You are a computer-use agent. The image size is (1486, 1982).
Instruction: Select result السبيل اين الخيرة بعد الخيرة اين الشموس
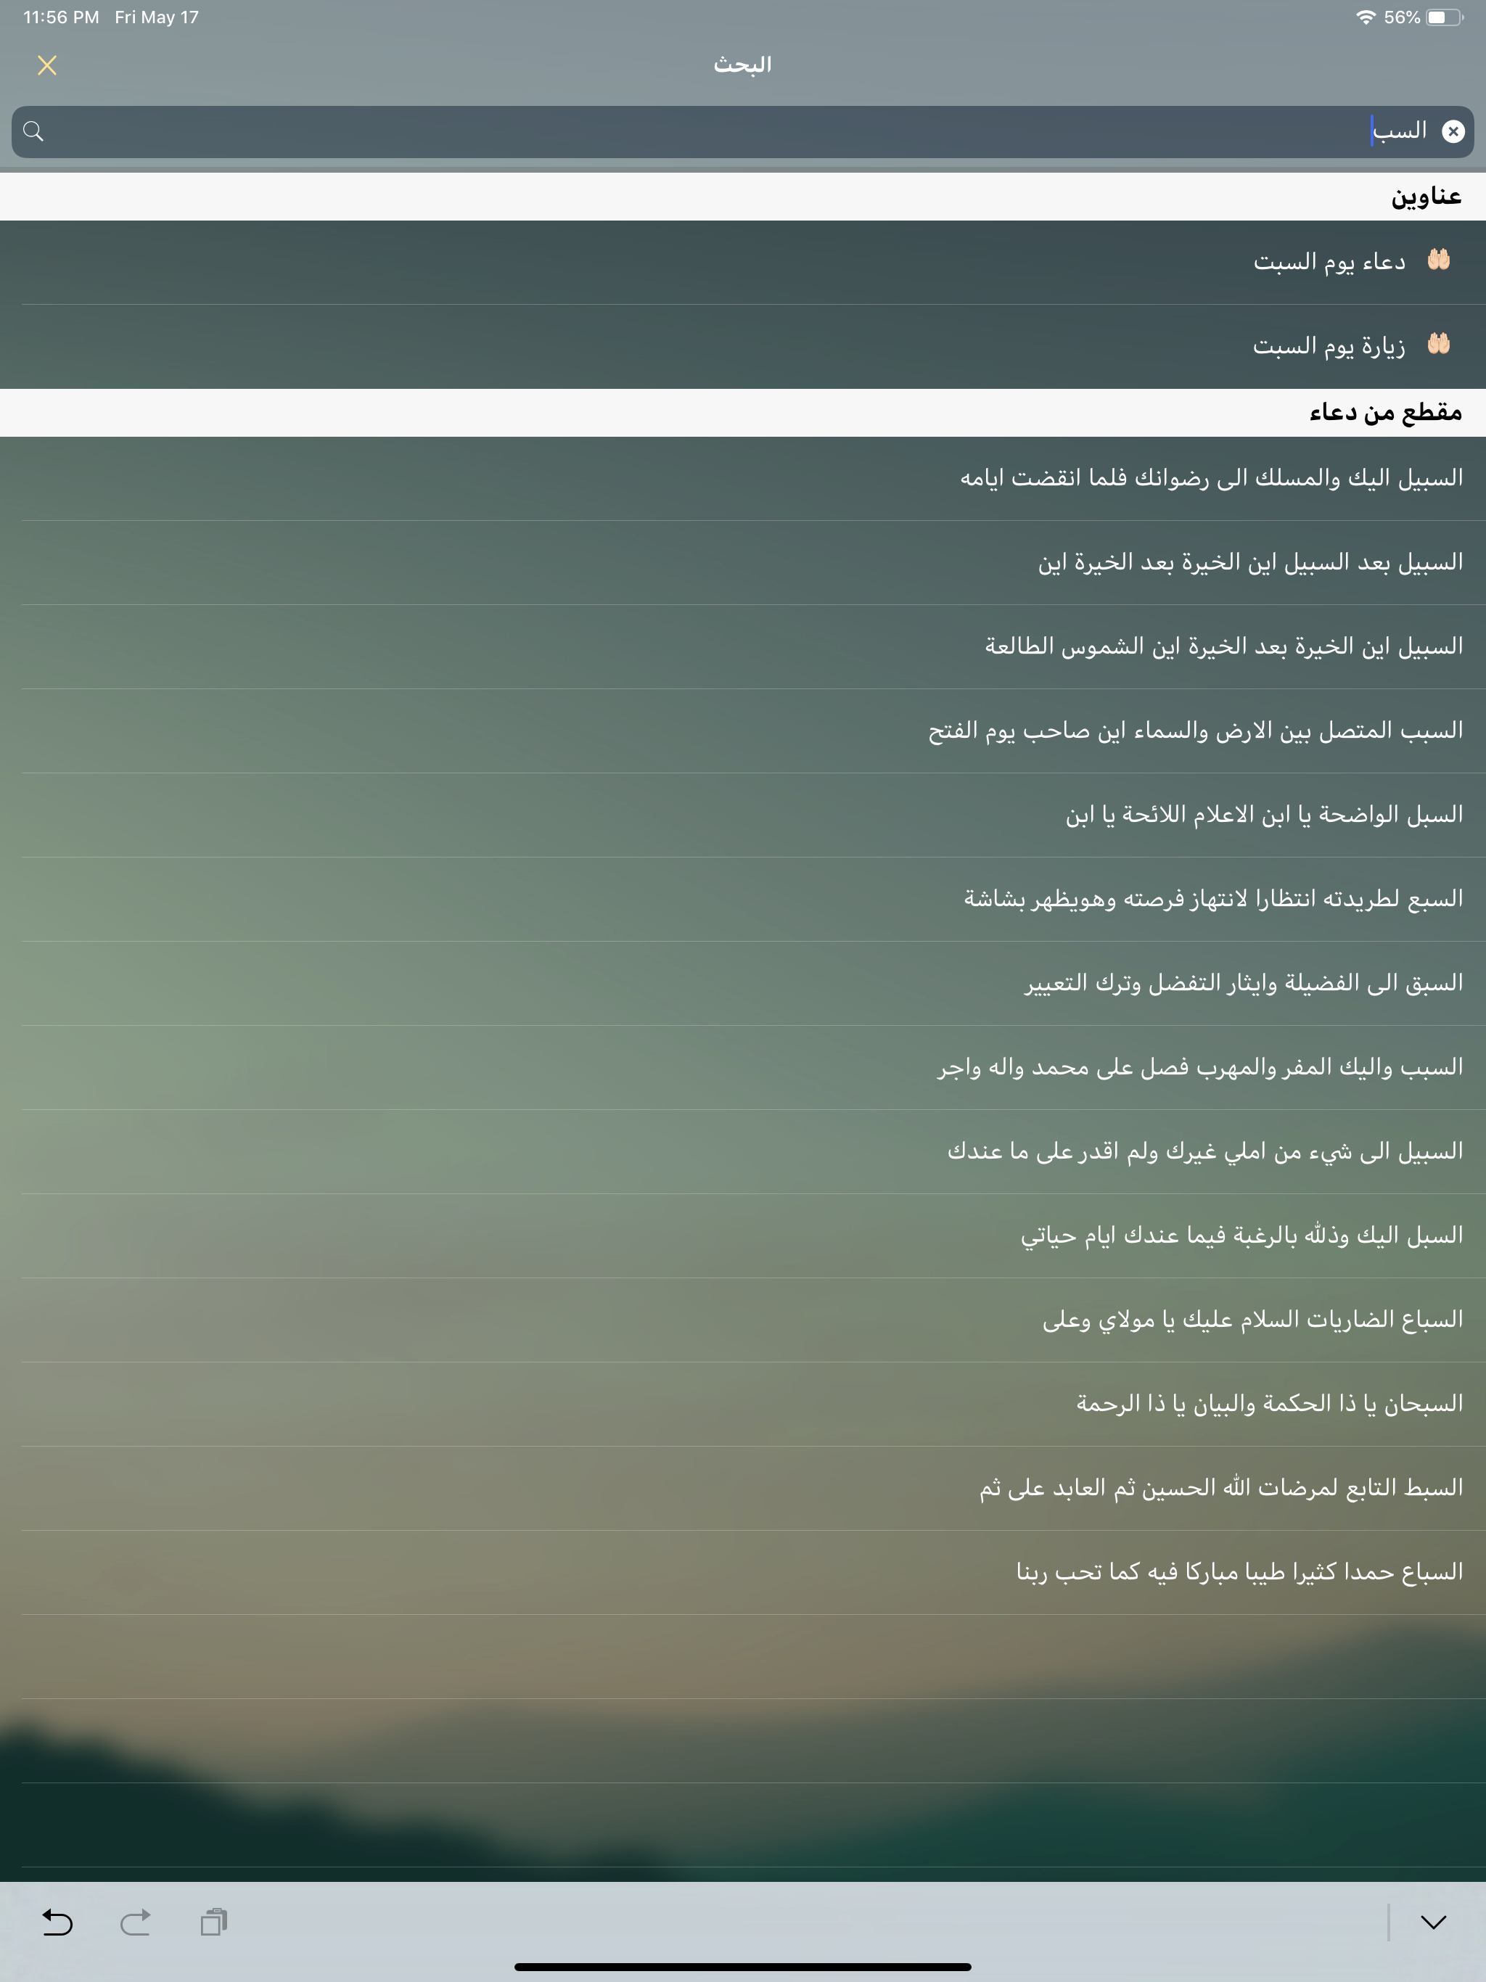[743, 647]
